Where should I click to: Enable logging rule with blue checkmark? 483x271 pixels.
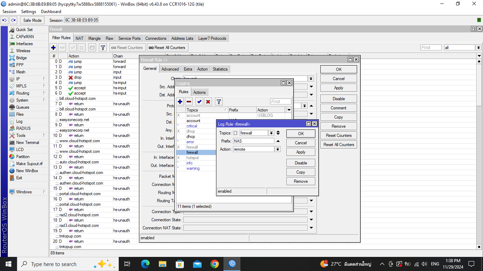199,102
